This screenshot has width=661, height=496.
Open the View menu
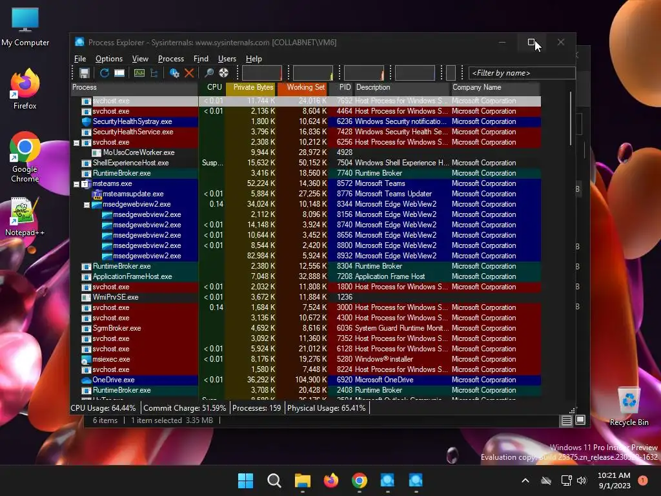click(x=140, y=59)
